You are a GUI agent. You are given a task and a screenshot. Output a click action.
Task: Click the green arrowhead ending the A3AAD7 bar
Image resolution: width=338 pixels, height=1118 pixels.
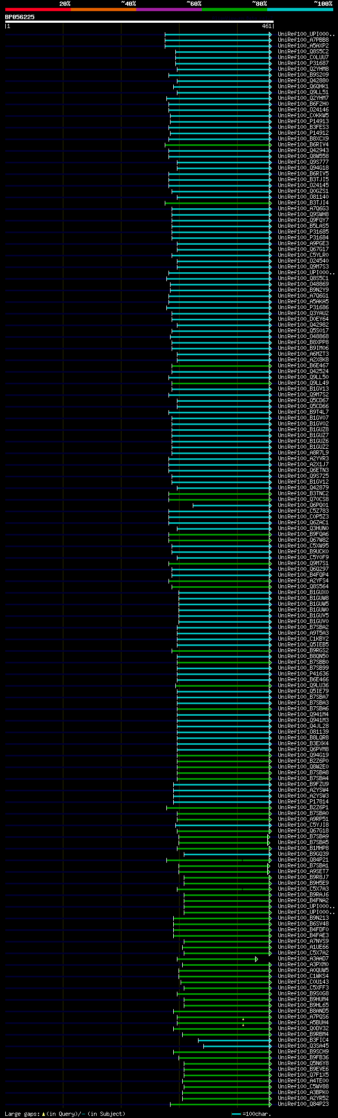[257, 959]
